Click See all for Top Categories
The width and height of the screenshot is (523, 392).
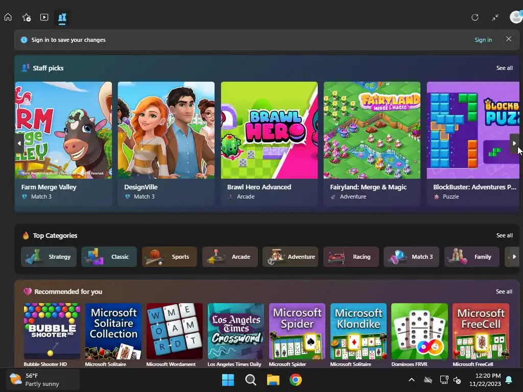tap(504, 235)
